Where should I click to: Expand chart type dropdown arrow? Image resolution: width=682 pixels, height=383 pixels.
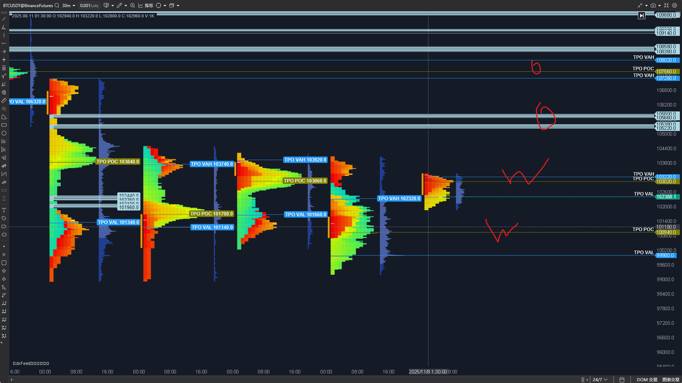pos(113,6)
